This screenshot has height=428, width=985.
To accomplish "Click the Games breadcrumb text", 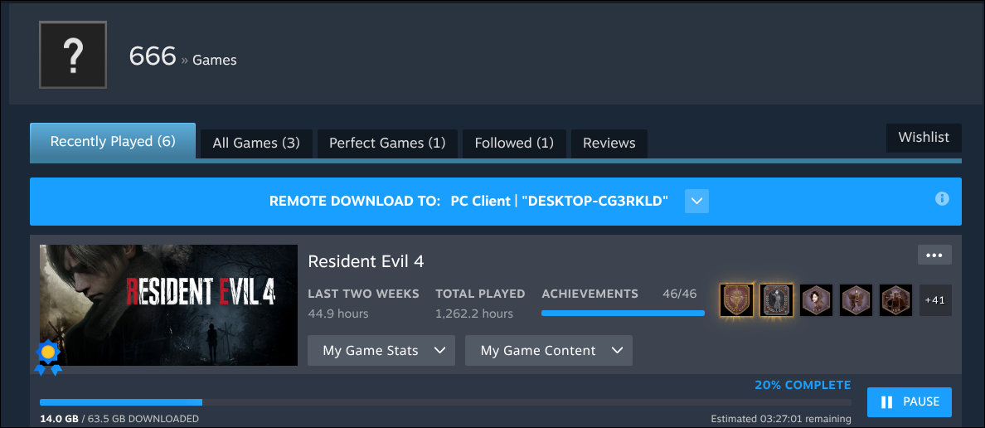I will tap(214, 61).
